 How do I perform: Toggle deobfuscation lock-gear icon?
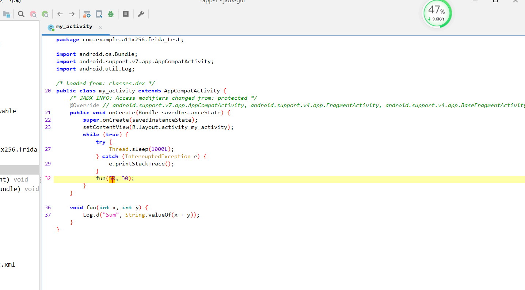tap(87, 14)
